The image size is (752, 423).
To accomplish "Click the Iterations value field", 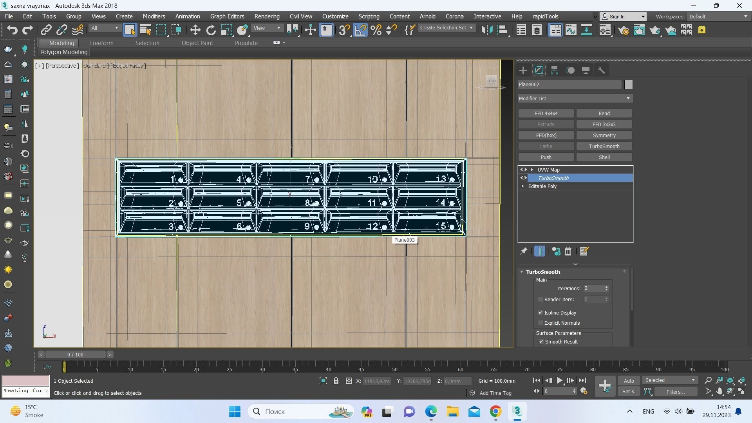I will pos(593,288).
